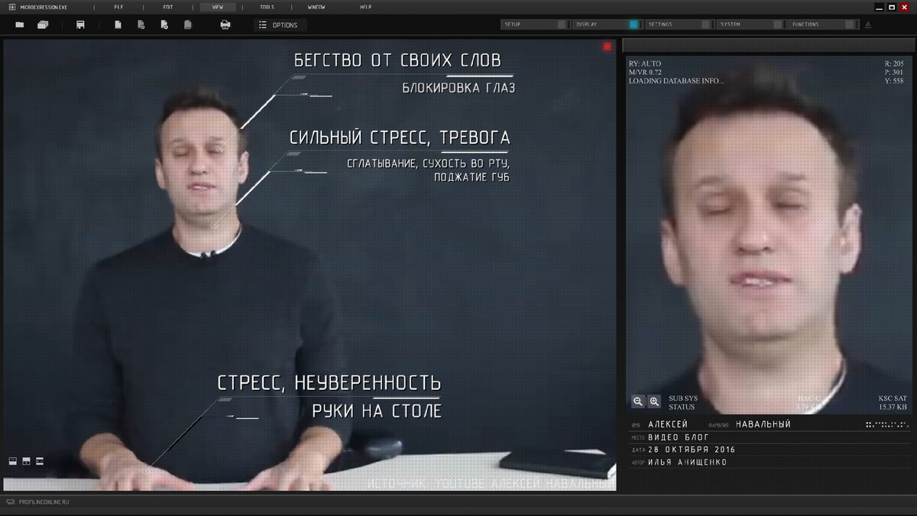Create a new document with the blank page icon

click(117, 24)
